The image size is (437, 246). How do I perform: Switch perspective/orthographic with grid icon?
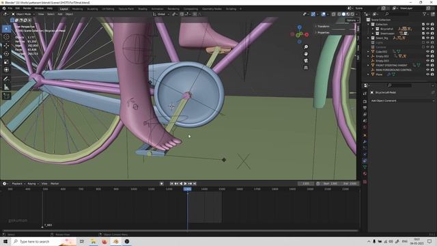(306, 68)
